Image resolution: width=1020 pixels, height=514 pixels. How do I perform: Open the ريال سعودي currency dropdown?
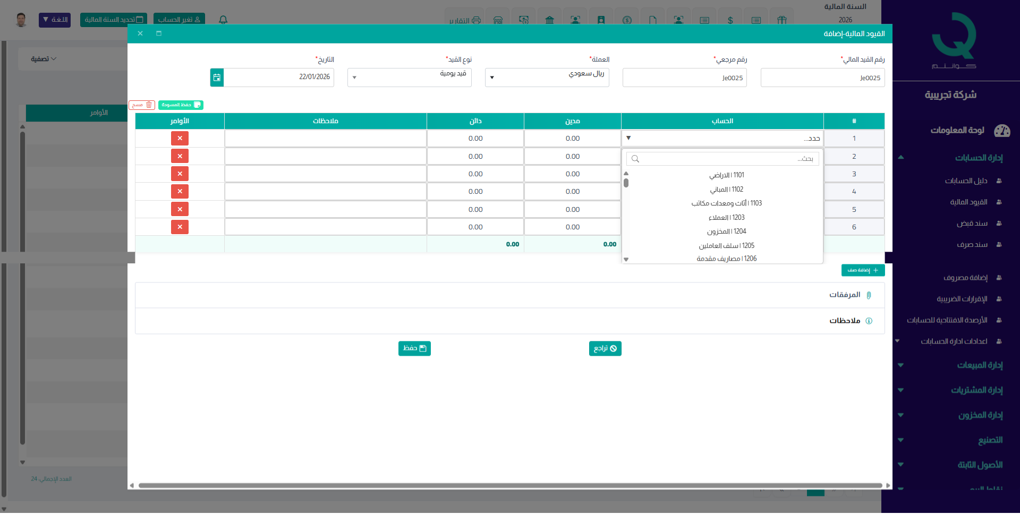pos(547,77)
